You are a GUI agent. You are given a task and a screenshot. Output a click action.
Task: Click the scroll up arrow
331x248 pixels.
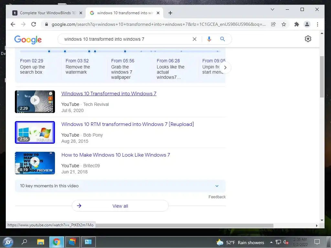coord(322,33)
